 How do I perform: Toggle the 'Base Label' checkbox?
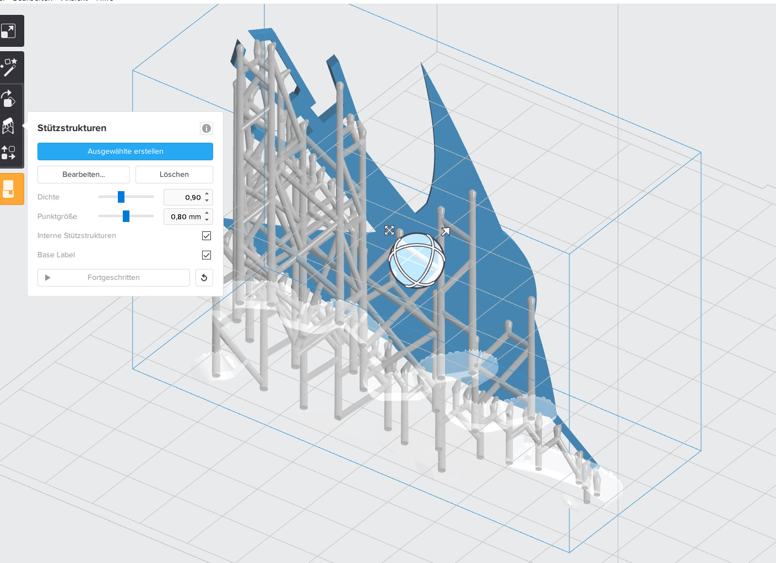pyautogui.click(x=207, y=255)
